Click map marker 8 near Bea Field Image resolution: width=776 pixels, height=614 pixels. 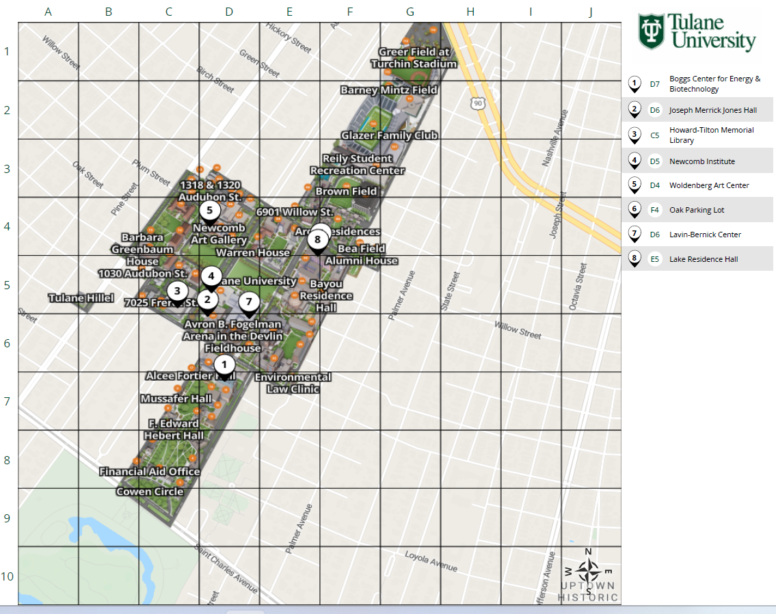coord(318,242)
